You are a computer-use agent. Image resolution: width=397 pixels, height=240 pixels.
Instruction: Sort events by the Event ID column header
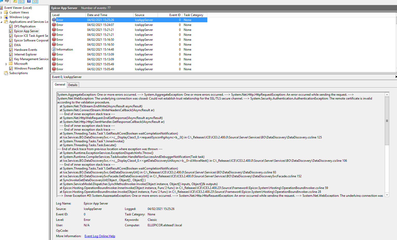click(x=170, y=15)
